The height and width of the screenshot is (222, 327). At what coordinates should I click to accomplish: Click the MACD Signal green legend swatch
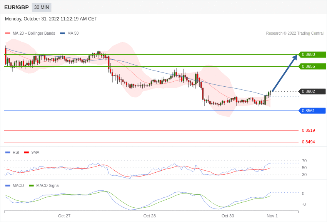31,185
